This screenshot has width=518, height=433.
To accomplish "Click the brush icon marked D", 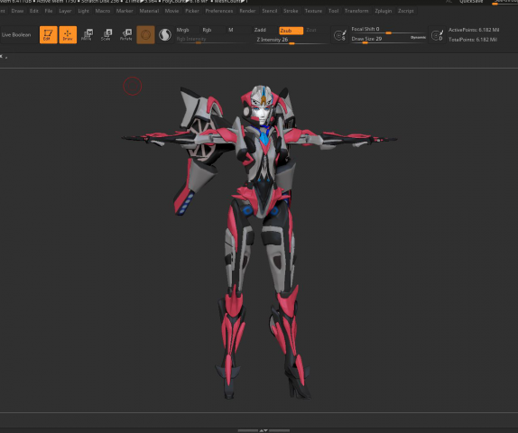I will coord(437,35).
